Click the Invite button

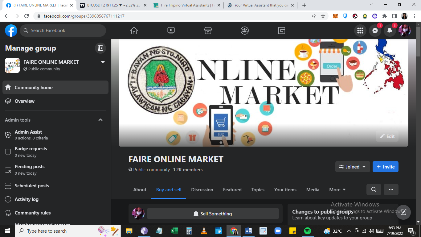(386, 167)
